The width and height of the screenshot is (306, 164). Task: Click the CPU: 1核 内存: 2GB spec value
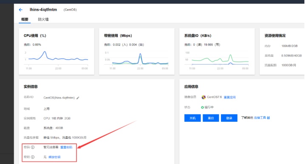click(x=57, y=118)
